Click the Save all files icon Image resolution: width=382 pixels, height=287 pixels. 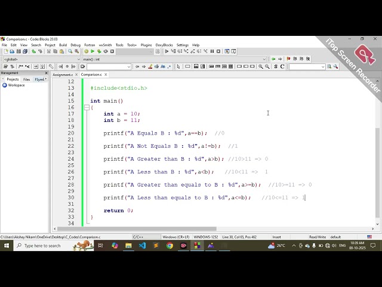(x=25, y=51)
